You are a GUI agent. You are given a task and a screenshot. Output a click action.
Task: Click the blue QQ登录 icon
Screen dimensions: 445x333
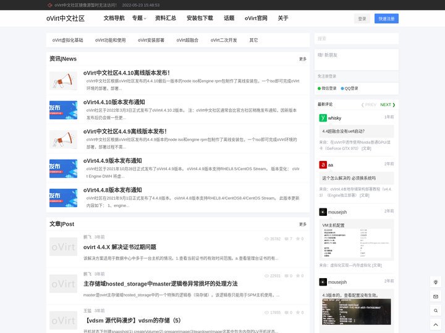pos(342,88)
